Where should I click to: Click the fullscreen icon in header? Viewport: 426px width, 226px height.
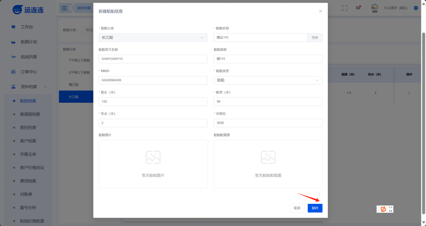click(344, 8)
